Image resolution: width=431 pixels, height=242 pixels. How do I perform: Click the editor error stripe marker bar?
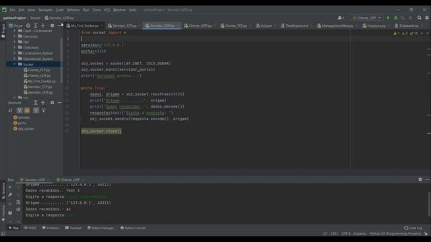(429, 99)
